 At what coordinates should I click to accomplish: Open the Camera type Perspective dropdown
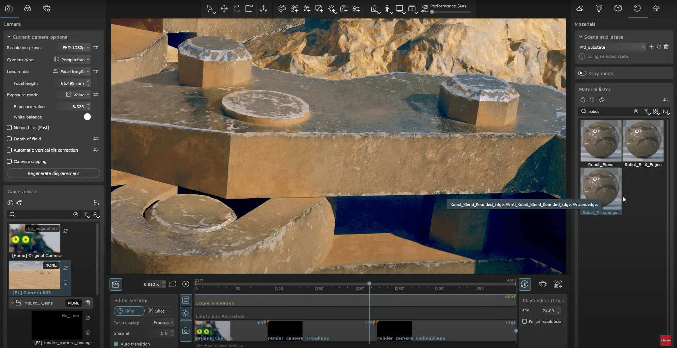72,59
